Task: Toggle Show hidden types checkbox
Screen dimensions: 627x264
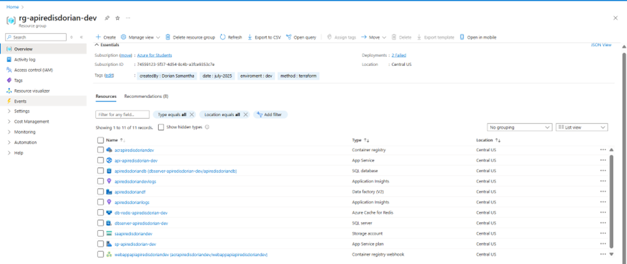Action: [161, 127]
